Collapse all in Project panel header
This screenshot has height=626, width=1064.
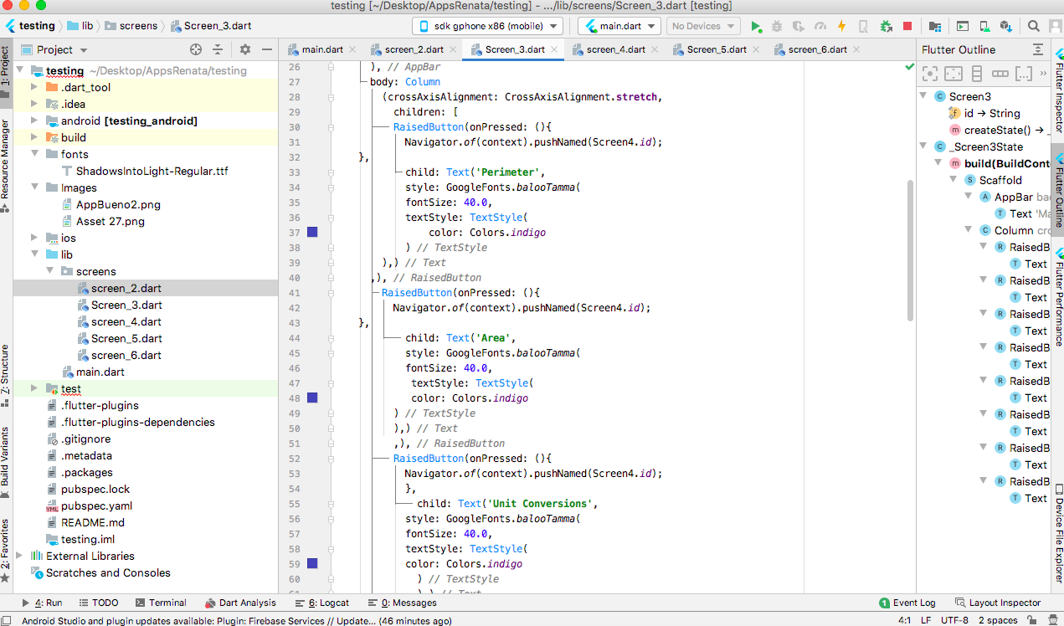pyautogui.click(x=218, y=49)
